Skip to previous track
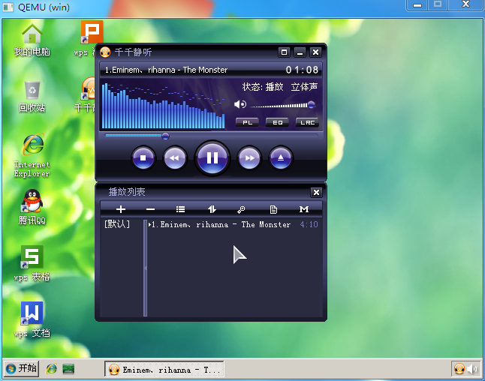This screenshot has height=381, width=485. [x=175, y=158]
